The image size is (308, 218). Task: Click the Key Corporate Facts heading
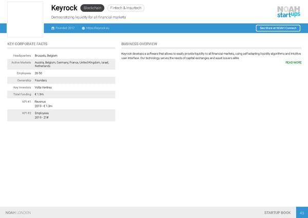[28, 44]
